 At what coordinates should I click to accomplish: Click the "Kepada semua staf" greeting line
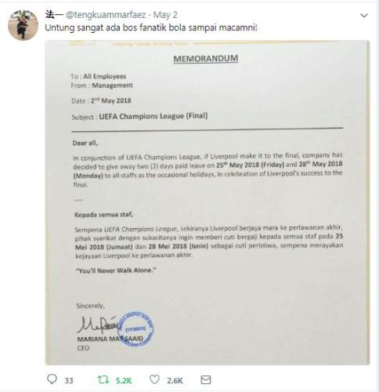pyautogui.click(x=103, y=215)
